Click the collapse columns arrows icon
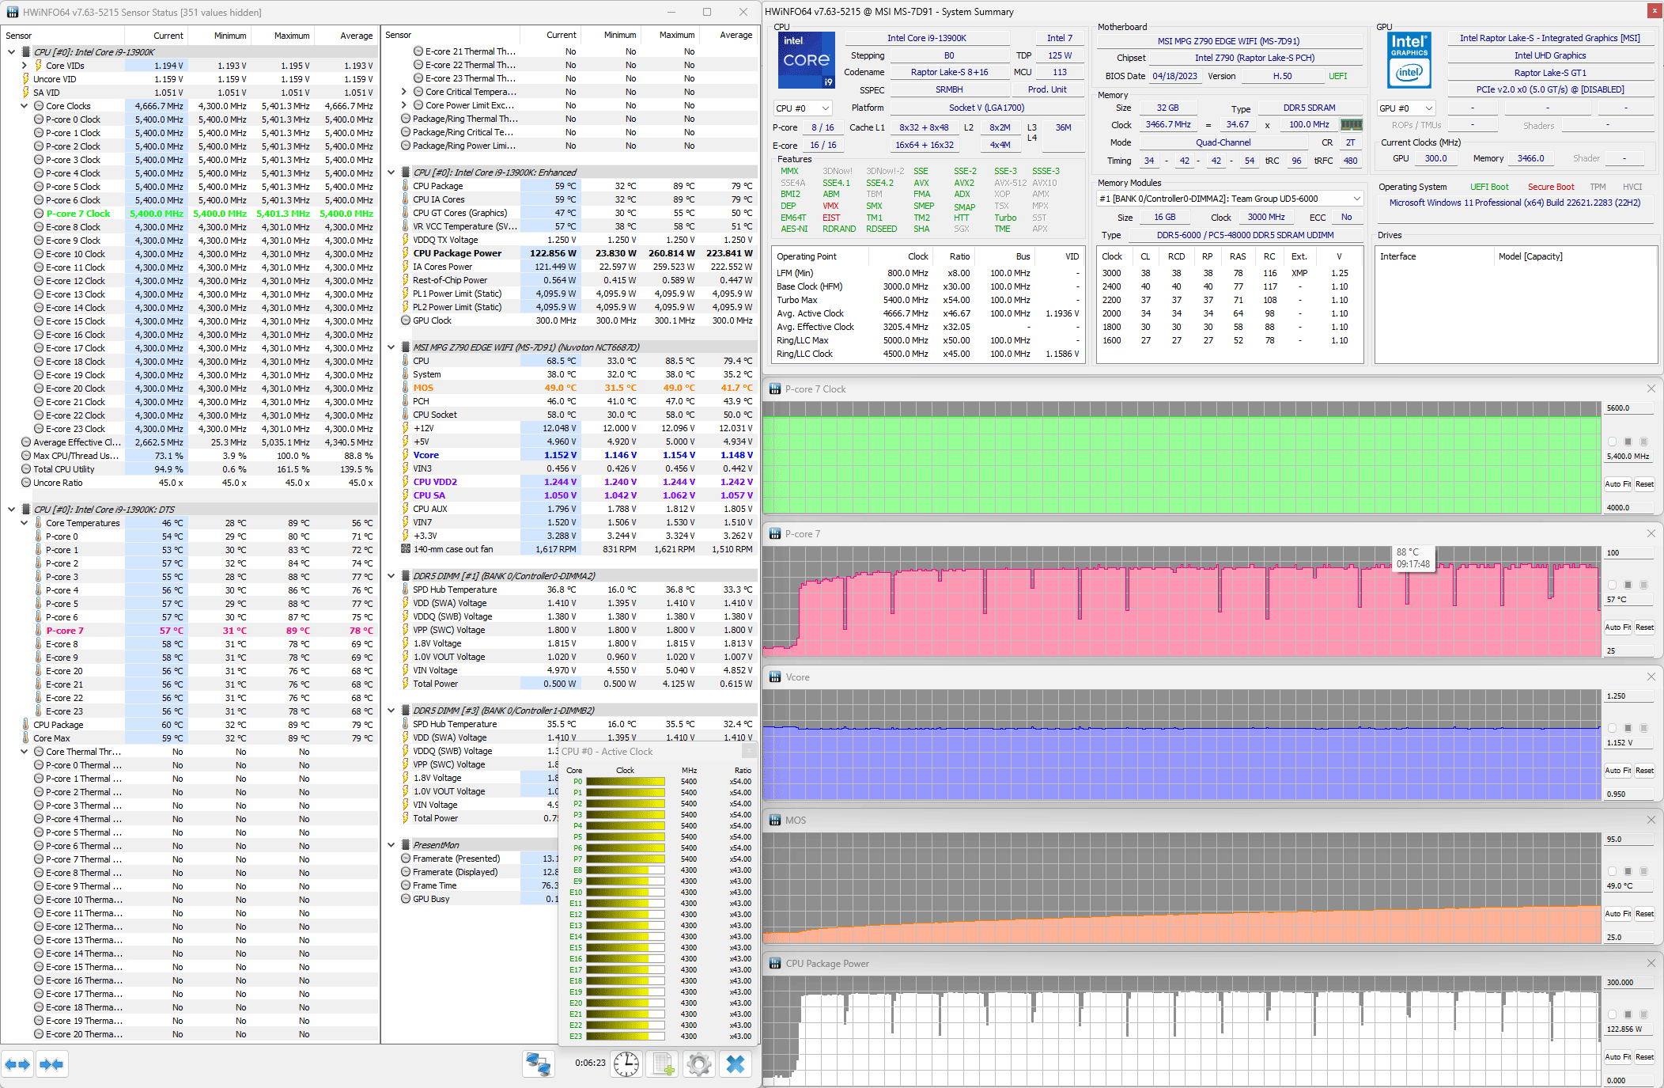This screenshot has height=1088, width=1664. coord(51,1064)
